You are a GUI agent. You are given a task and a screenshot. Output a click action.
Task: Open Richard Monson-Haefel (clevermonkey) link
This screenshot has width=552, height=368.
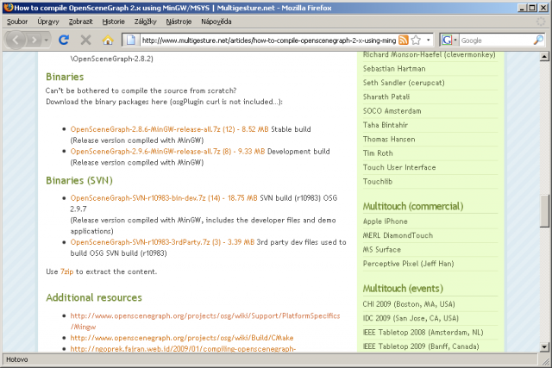point(430,55)
